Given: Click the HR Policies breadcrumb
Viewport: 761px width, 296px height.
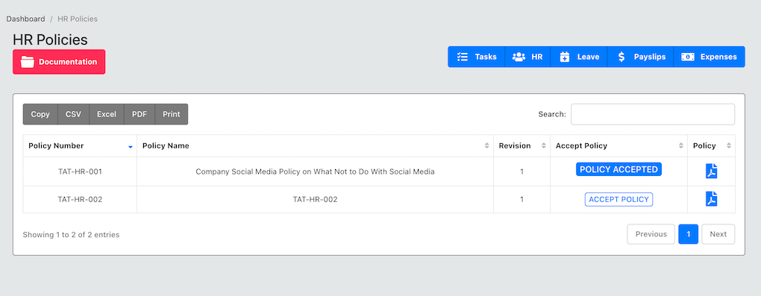Looking at the screenshot, I should tap(78, 19).
